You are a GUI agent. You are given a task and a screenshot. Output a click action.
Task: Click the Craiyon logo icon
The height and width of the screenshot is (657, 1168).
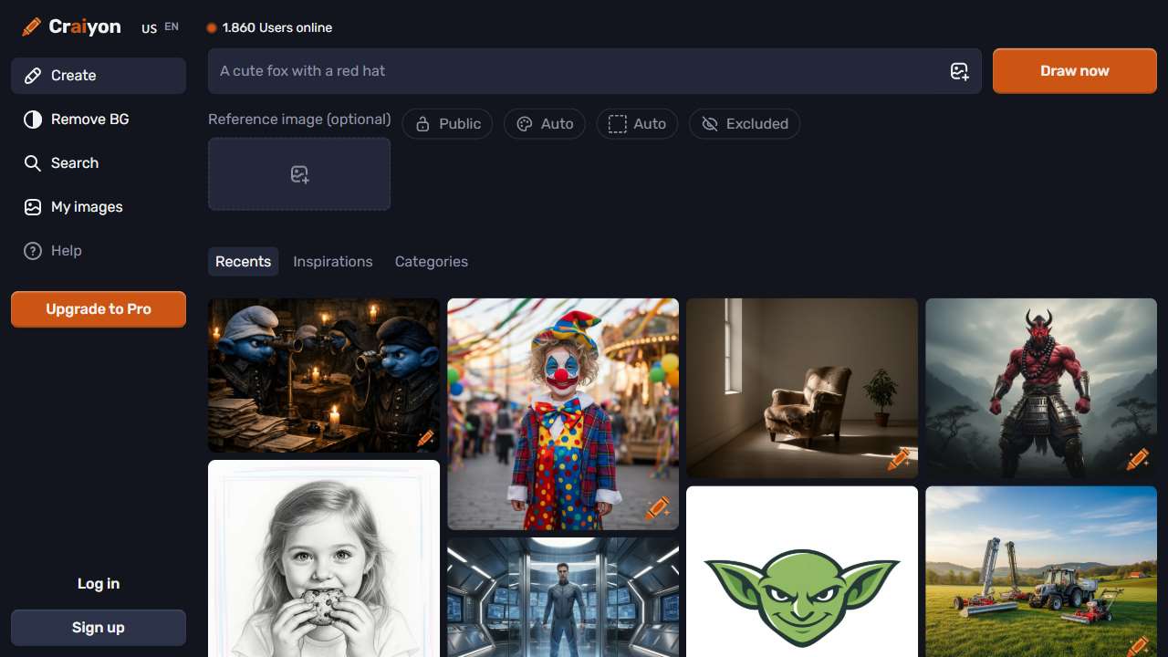(32, 27)
